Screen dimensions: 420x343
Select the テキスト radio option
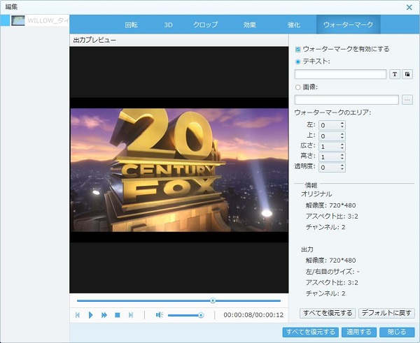click(x=298, y=61)
